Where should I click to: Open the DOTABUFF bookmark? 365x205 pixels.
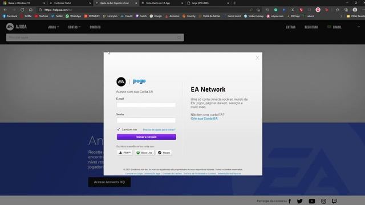[92, 16]
